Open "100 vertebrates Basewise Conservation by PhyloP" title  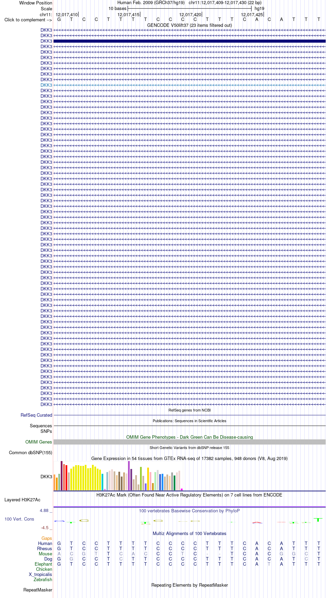[x=189, y=511]
